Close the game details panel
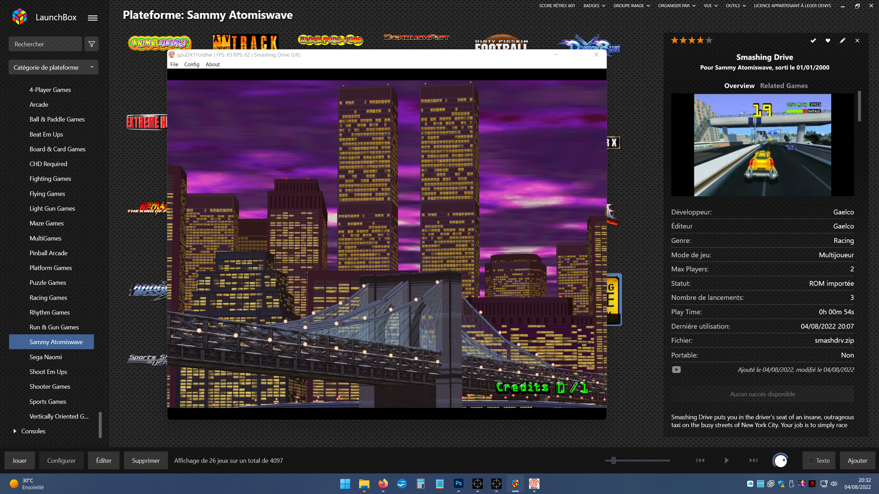This screenshot has height=494, width=879. (857, 40)
